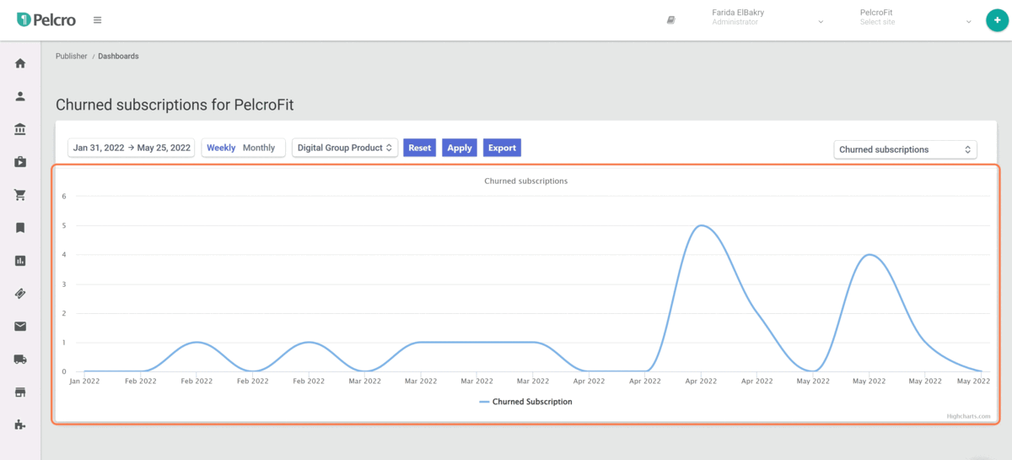The height and width of the screenshot is (460, 1012).
Task: Select the bank building icon in the sidebar
Action: point(20,129)
